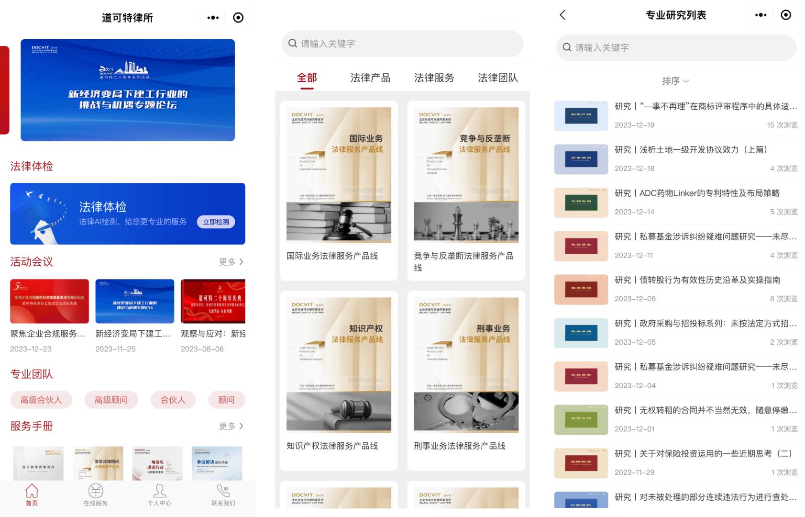Open article ADC药物Linker的专利特性及布局策略

pyautogui.click(x=676, y=202)
